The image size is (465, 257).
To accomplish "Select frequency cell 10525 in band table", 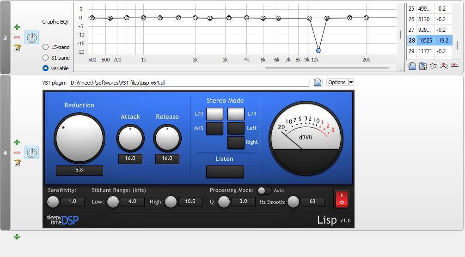I will click(x=426, y=40).
